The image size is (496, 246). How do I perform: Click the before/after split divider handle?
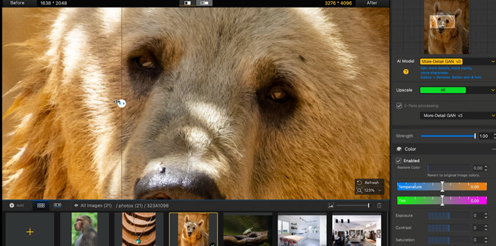[x=121, y=104]
